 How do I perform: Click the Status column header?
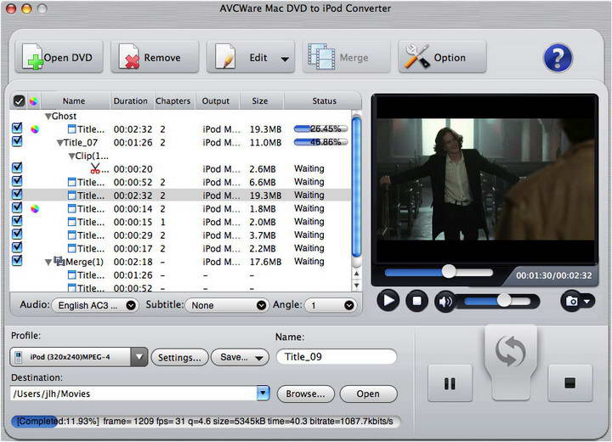324,101
